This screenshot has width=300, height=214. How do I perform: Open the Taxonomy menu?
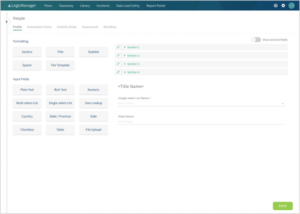[66, 6]
